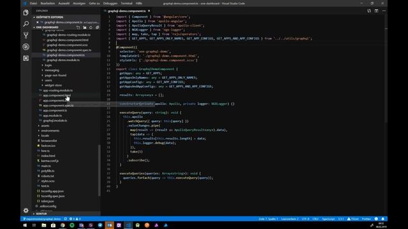The height and width of the screenshot is (229, 408).
Task: Close the graphql-demo.component.ts tab
Action: point(149,11)
